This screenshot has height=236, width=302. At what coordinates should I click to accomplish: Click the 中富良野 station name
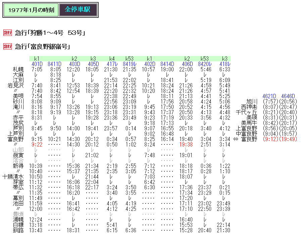click(247, 134)
